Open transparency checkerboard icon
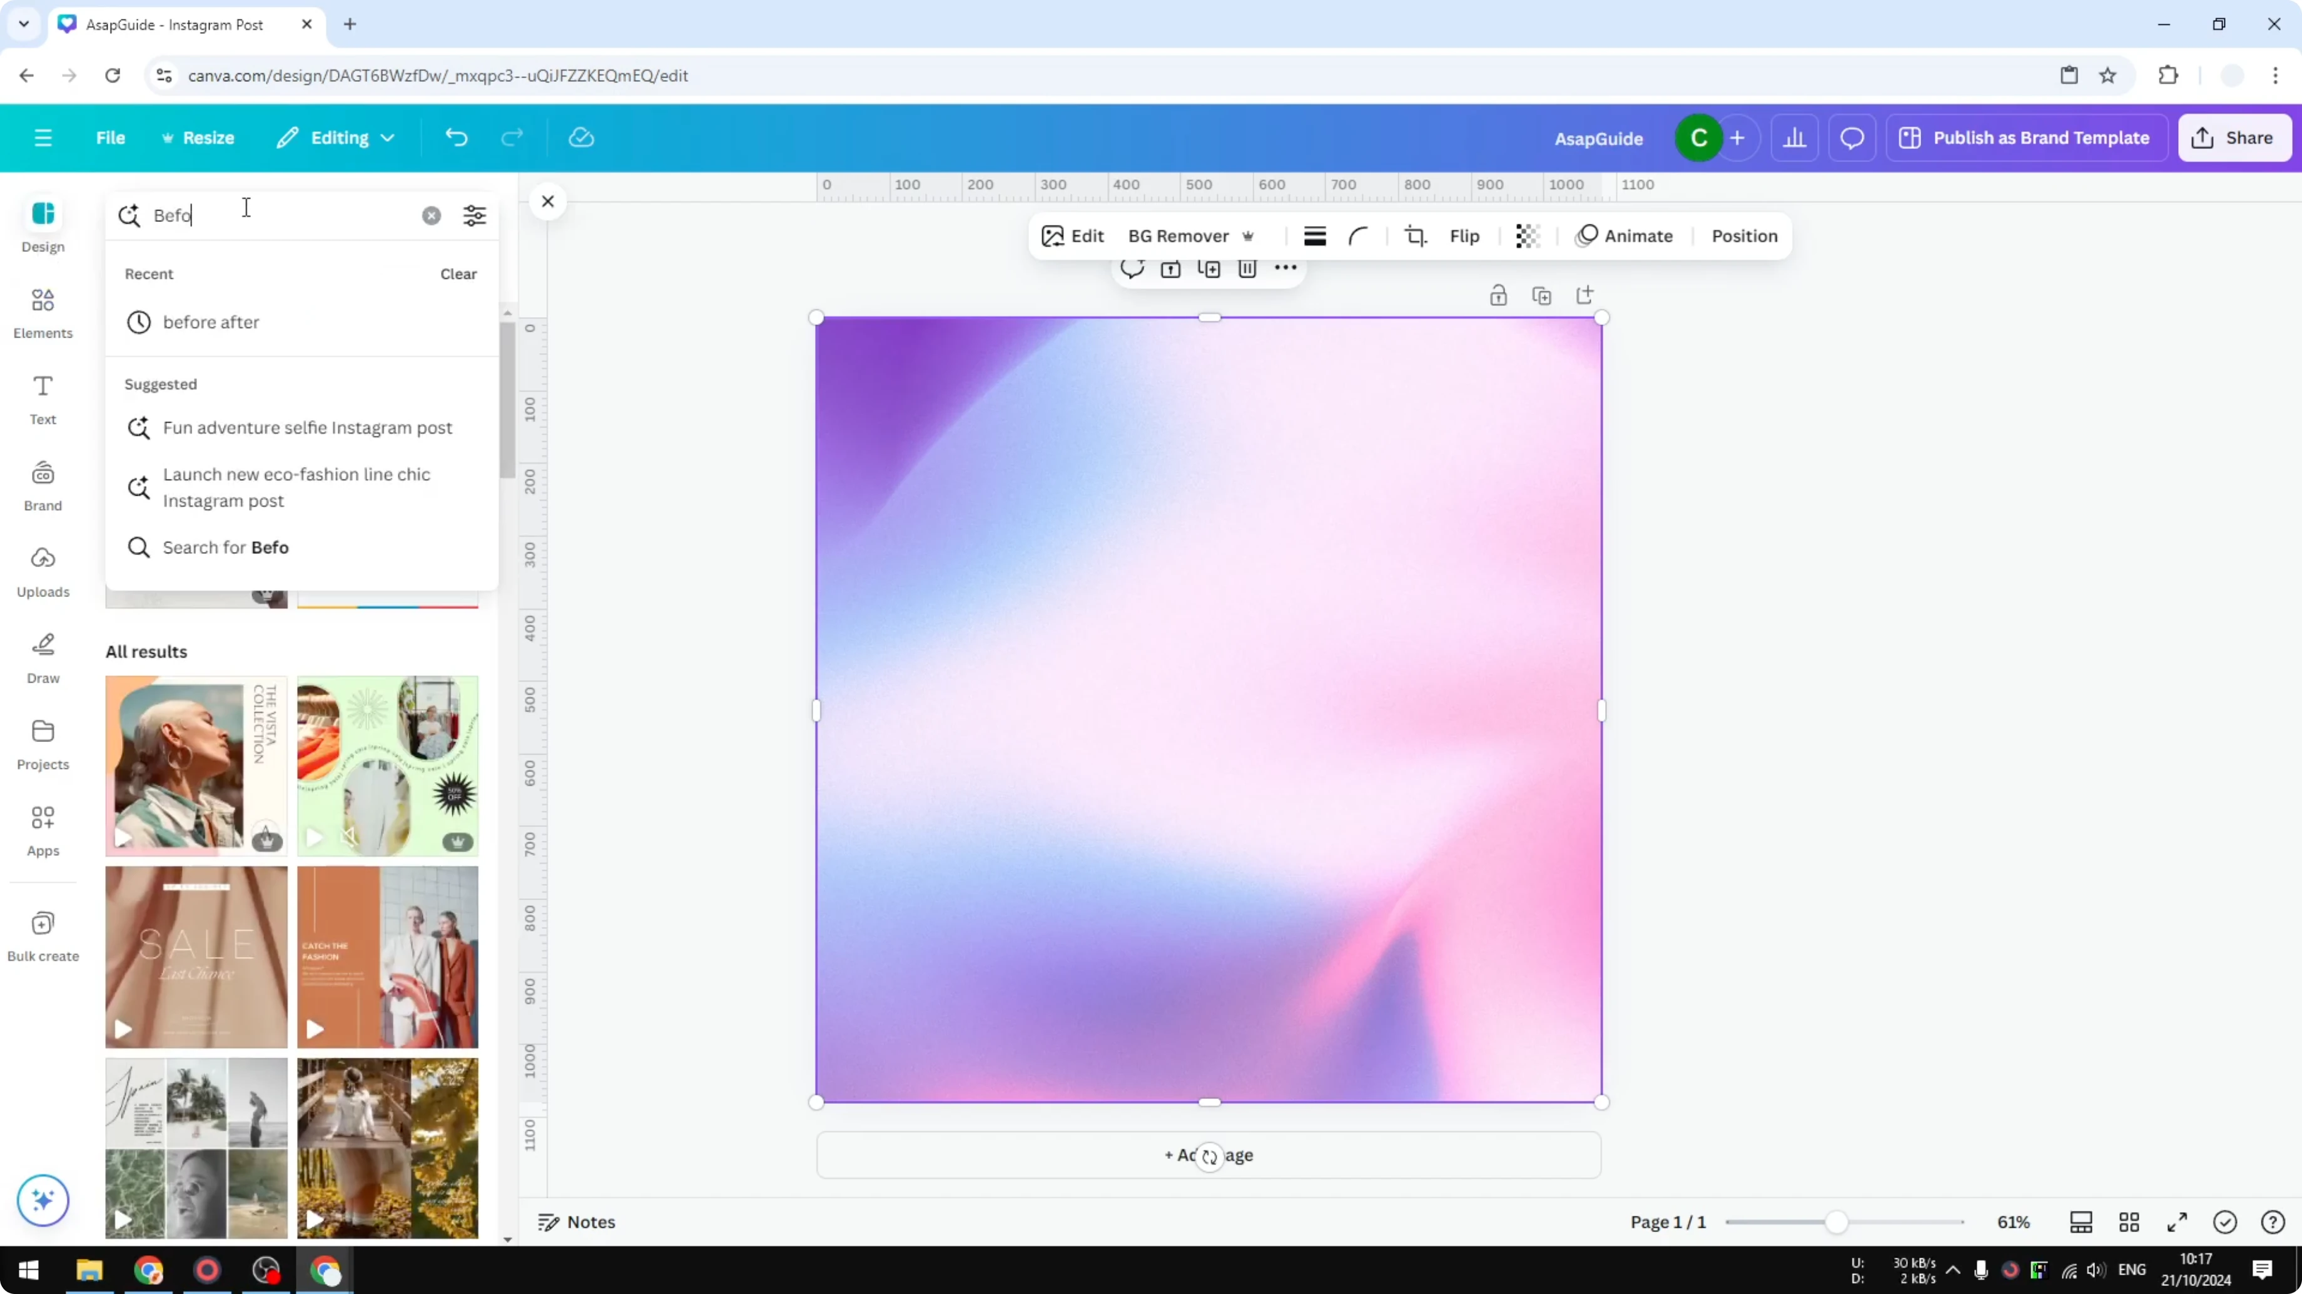The width and height of the screenshot is (2302, 1294). [x=1527, y=236]
